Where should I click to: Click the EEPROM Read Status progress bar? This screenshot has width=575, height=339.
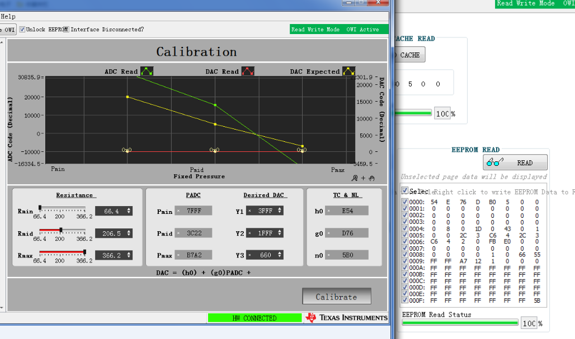[460, 323]
